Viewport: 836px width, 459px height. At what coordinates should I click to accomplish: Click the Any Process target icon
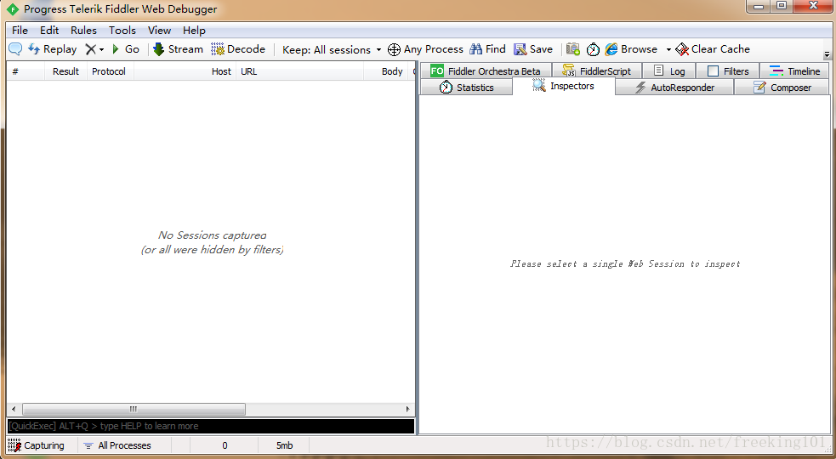coord(394,49)
